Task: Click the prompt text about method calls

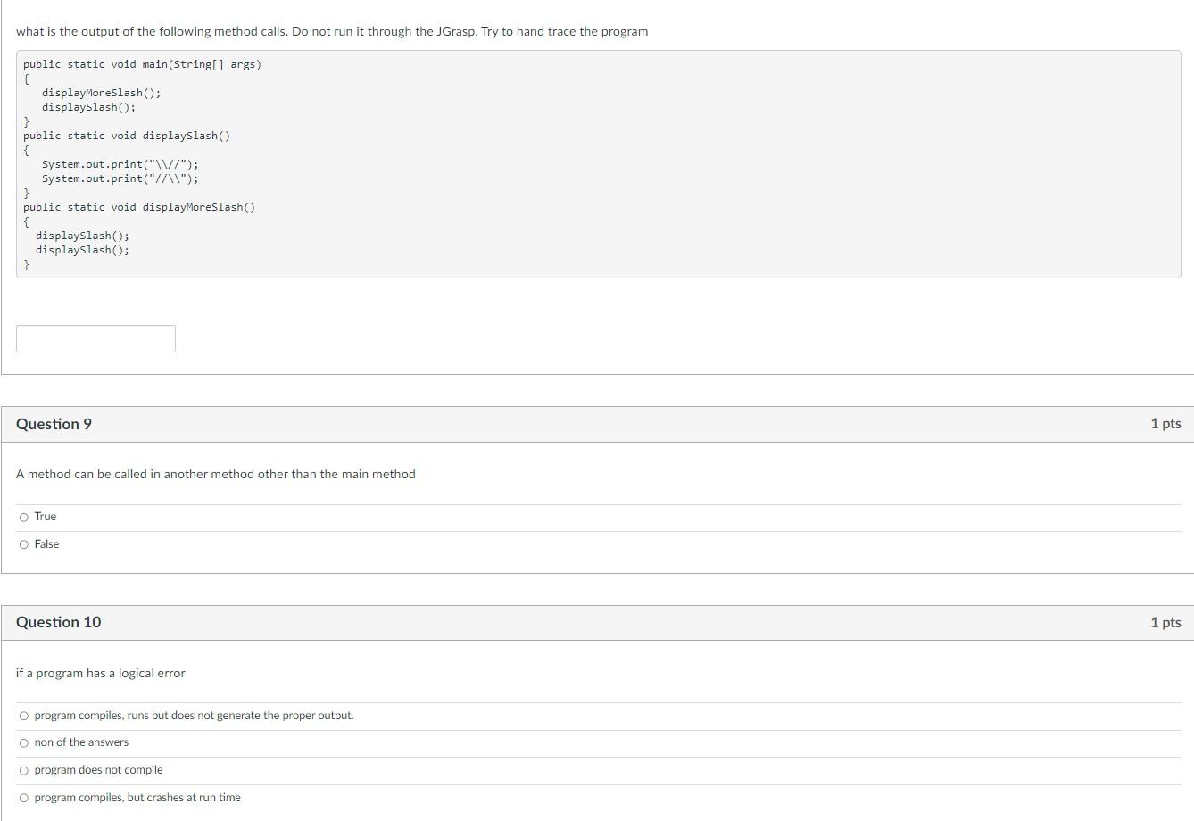Action: pos(331,31)
